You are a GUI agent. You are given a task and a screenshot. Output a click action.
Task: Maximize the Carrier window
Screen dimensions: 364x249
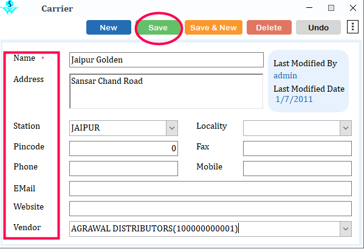(x=331, y=8)
